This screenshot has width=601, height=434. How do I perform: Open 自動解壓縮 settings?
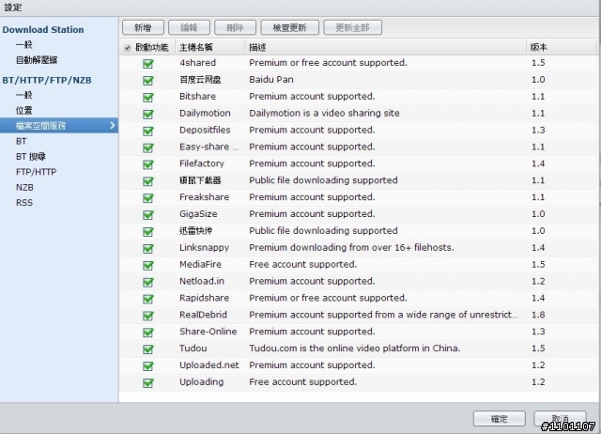(x=37, y=60)
